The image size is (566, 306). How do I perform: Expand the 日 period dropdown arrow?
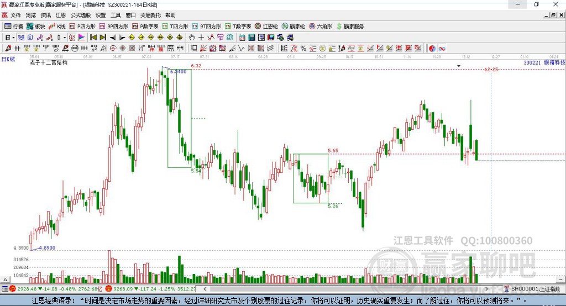point(13,38)
